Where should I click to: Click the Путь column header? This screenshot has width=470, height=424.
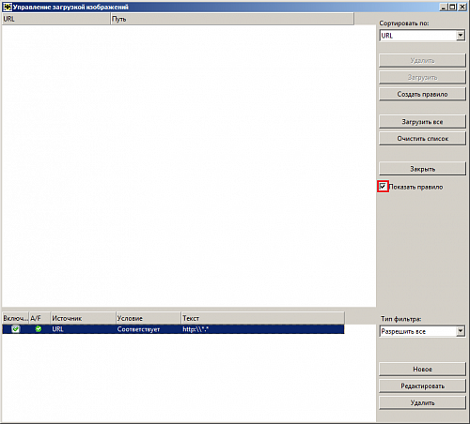[232, 19]
